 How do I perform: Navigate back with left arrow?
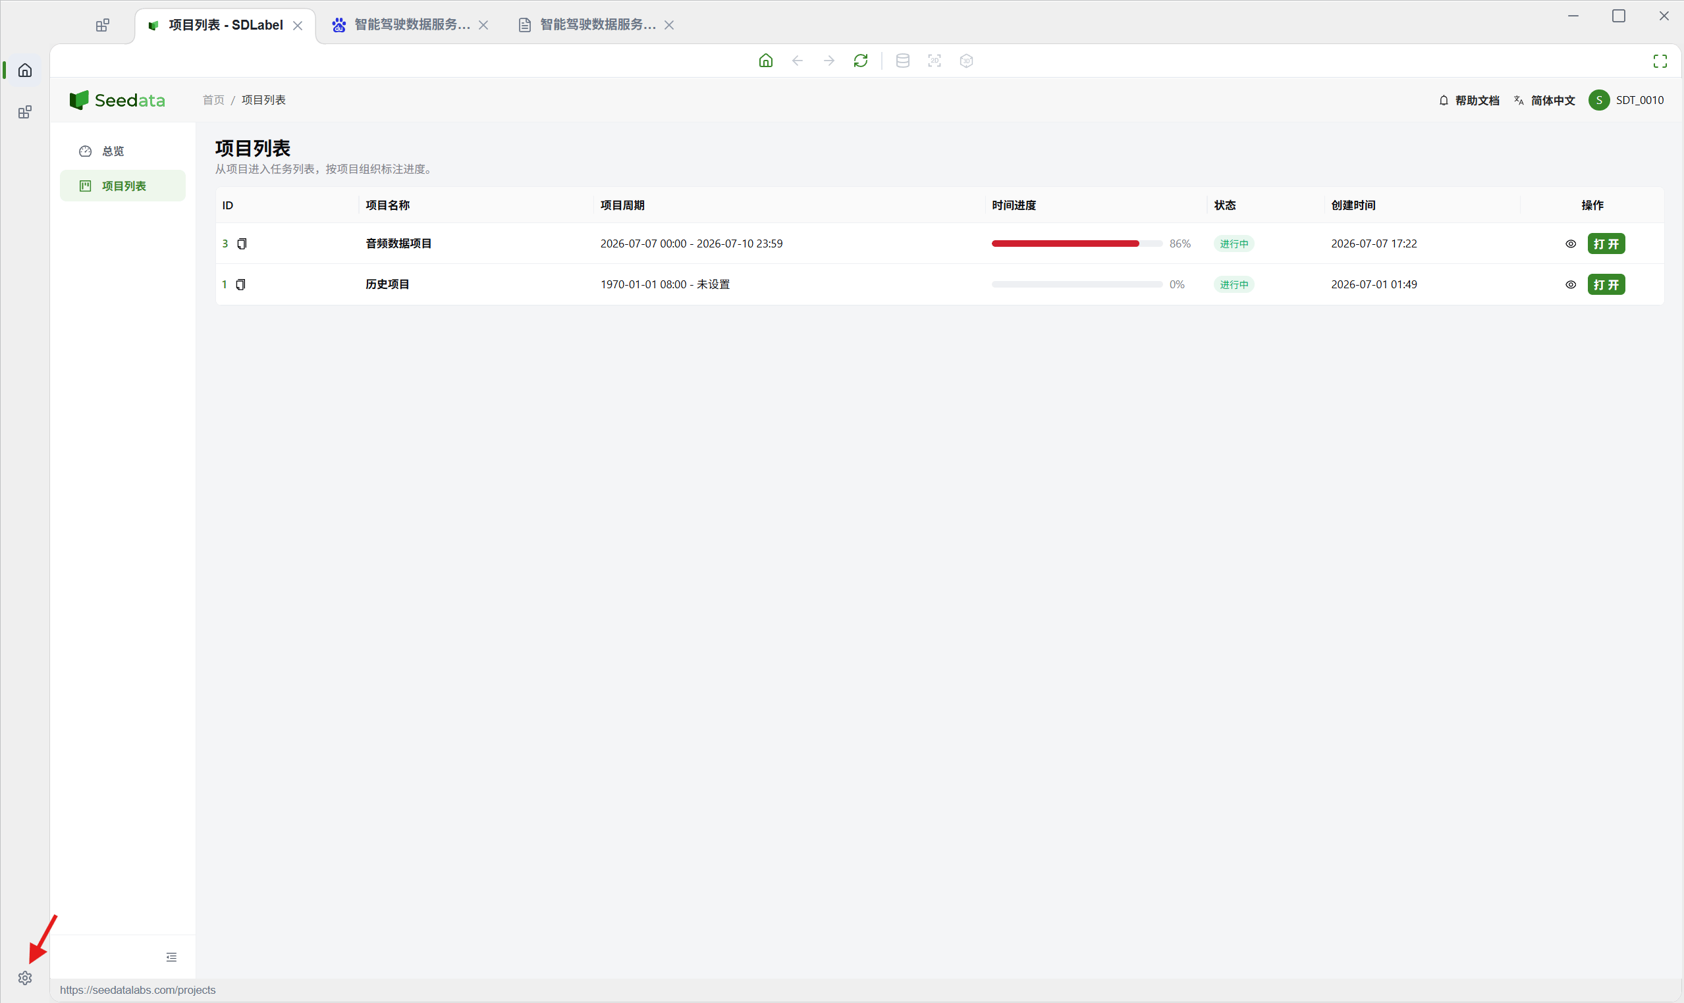coord(798,61)
